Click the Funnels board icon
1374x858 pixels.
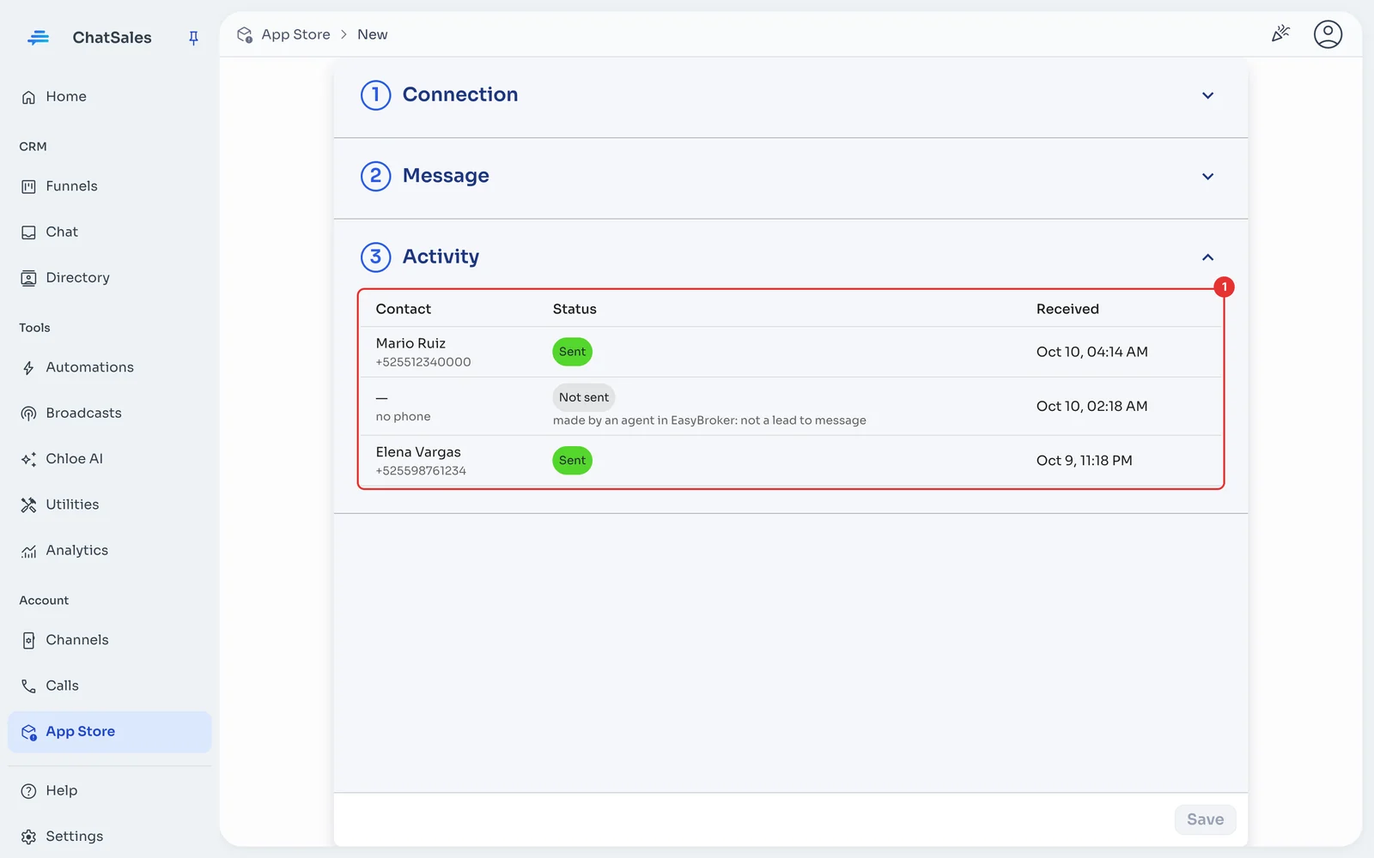pyautogui.click(x=28, y=186)
